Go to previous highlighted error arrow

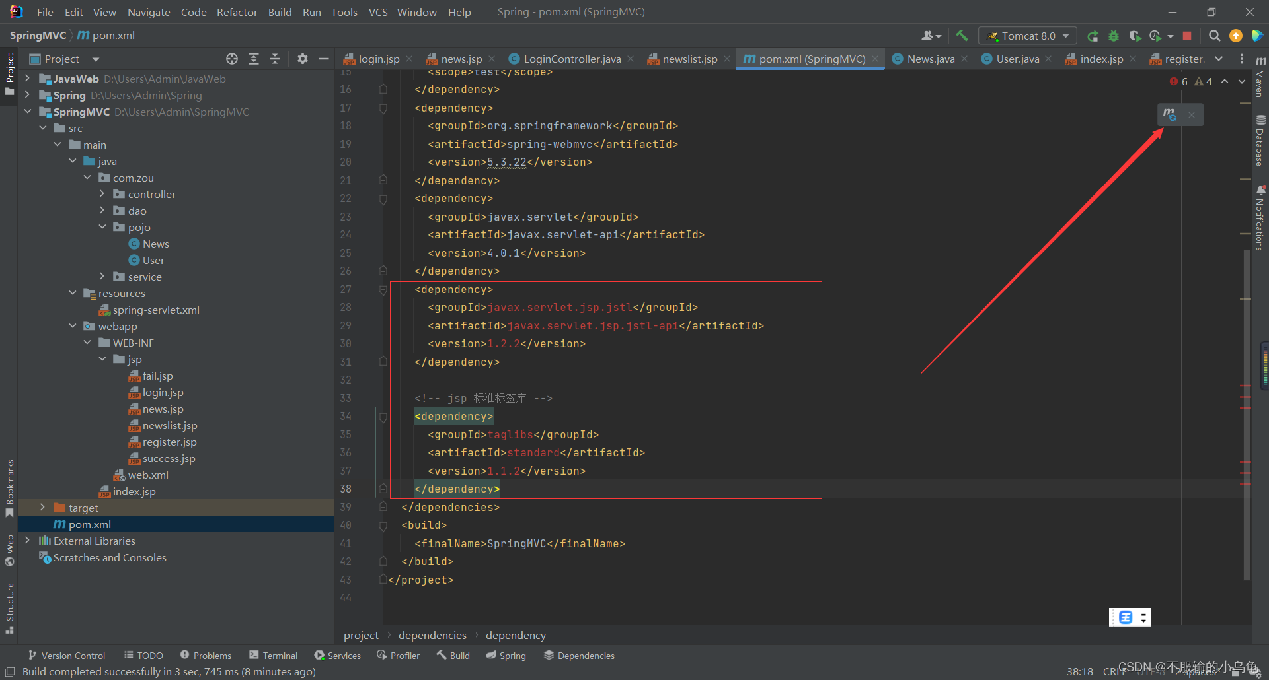pos(1225,81)
